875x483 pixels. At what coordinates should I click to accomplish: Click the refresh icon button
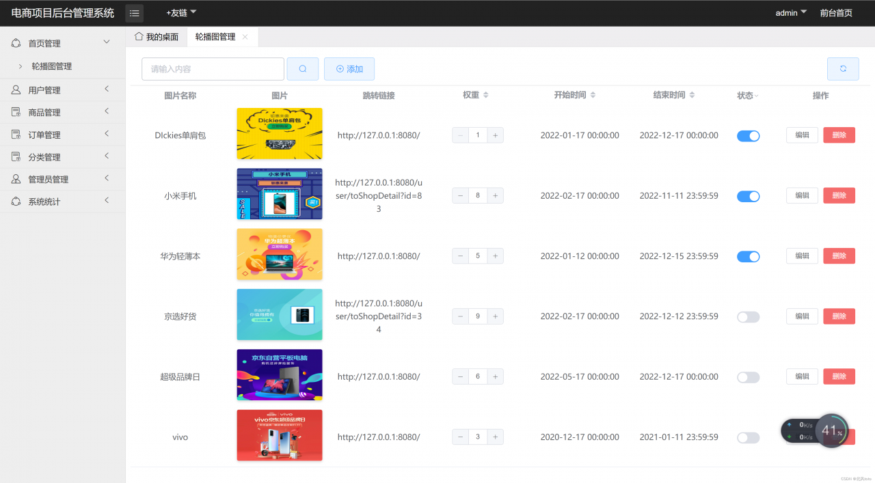843,69
